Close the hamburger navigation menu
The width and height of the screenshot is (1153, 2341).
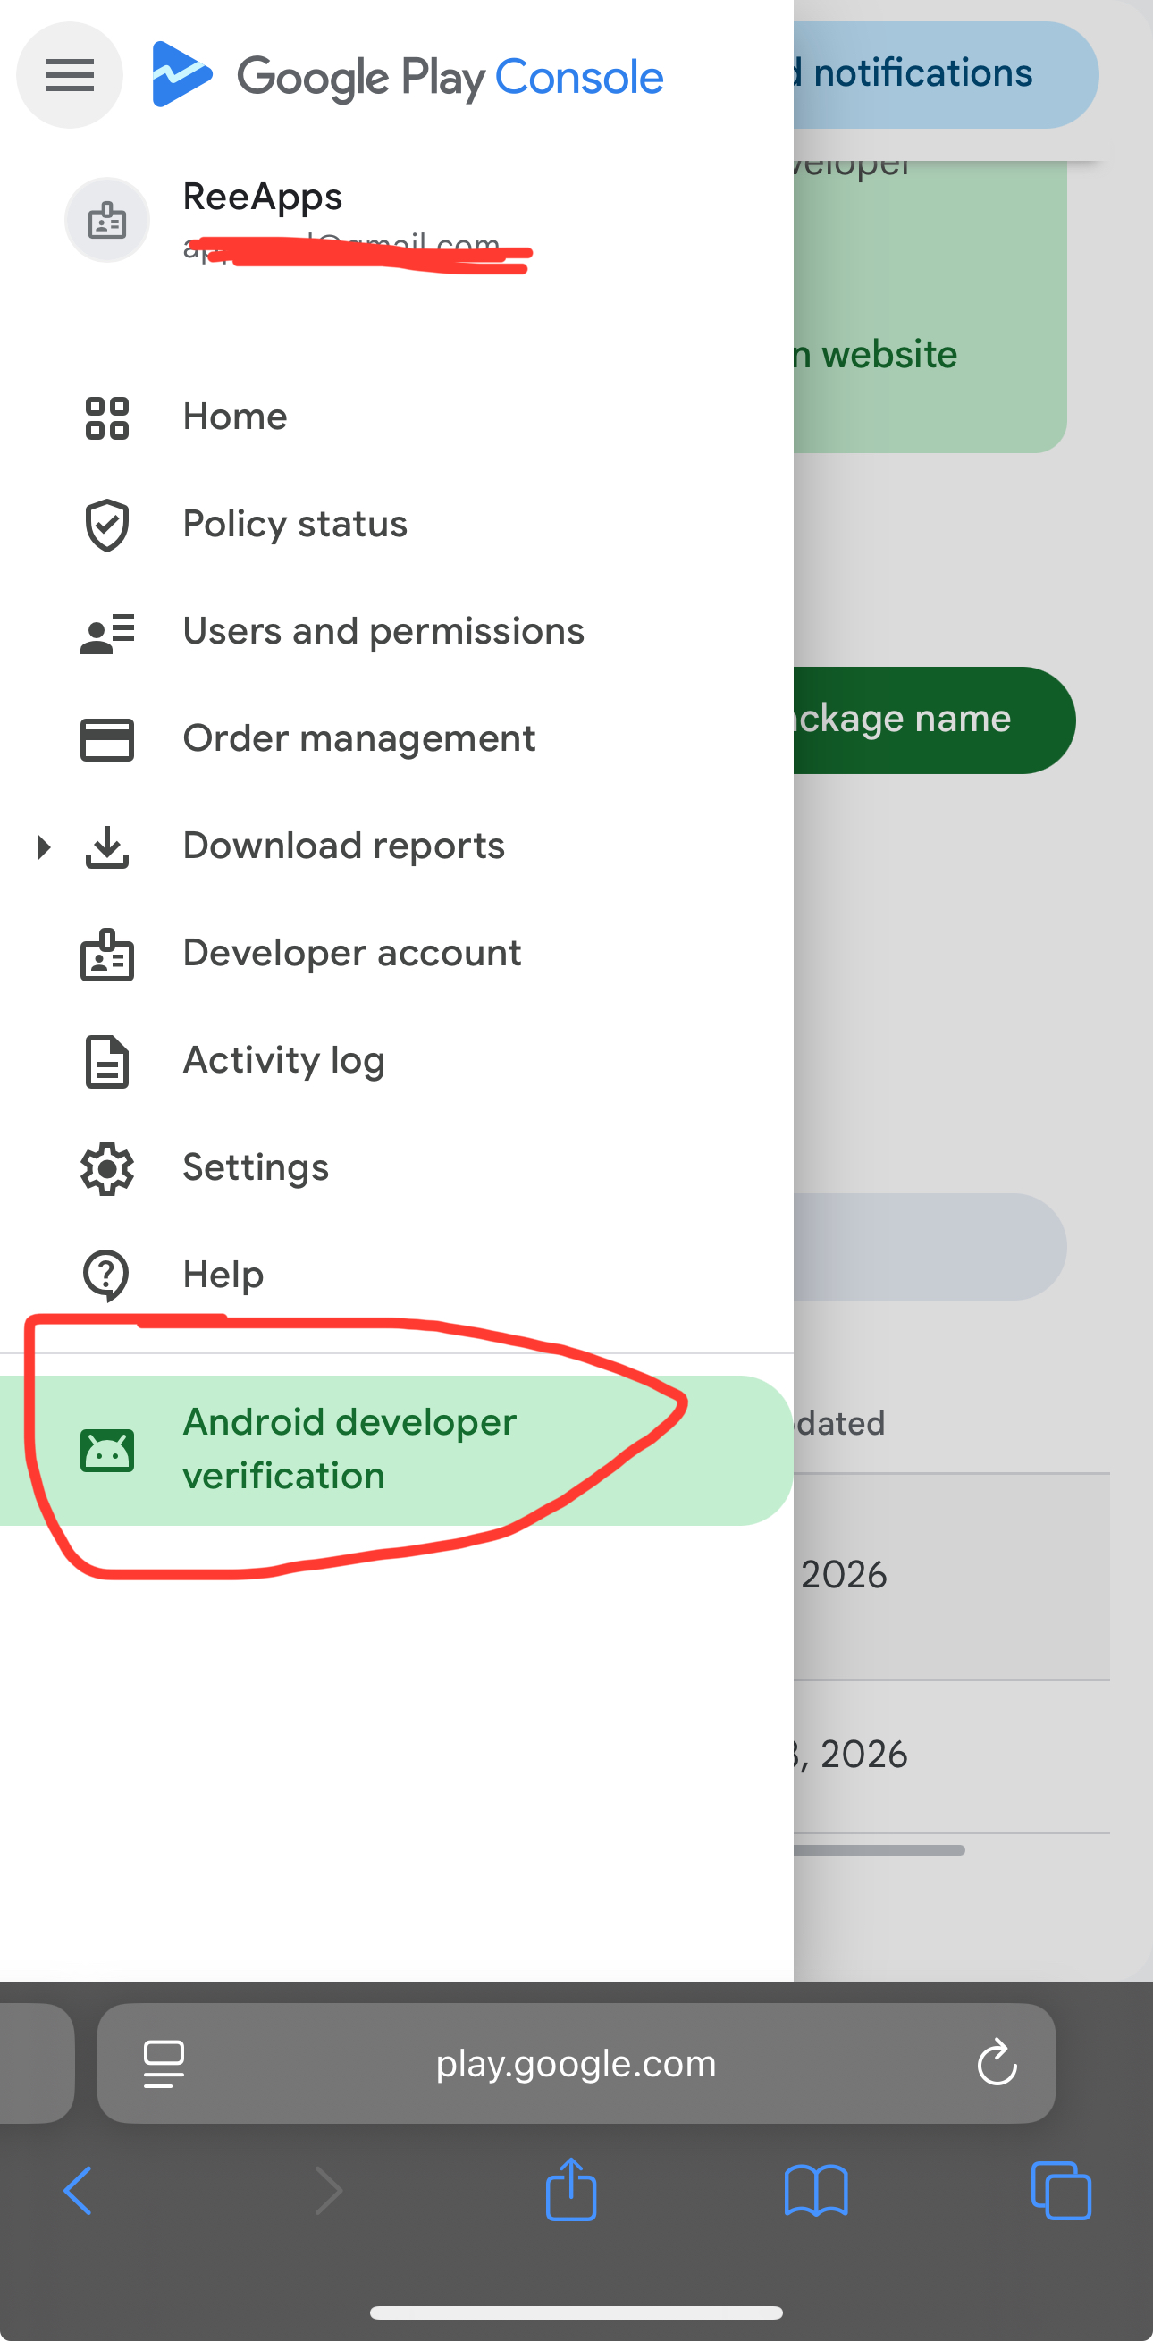(70, 75)
